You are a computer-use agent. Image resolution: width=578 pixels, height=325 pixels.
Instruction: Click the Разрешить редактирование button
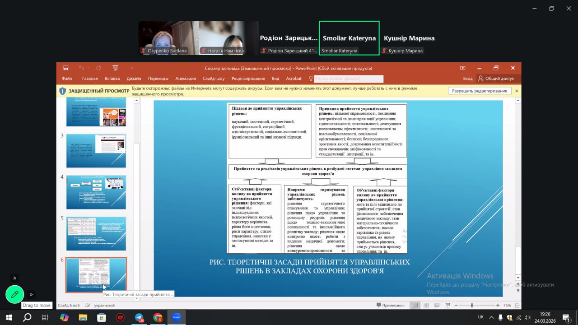pos(480,91)
